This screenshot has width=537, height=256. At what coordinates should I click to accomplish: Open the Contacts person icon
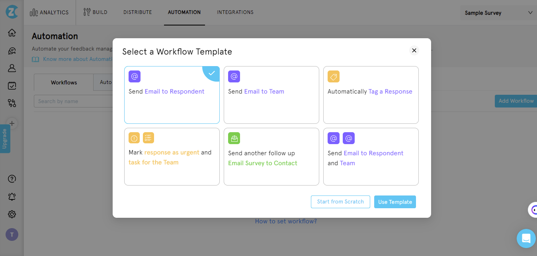click(12, 68)
